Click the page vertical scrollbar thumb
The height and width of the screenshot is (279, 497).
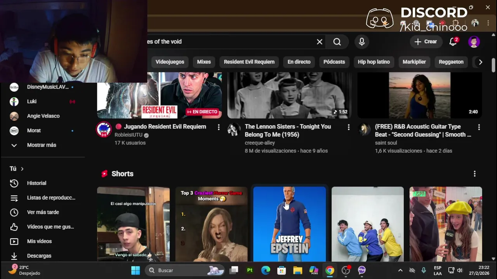[494, 65]
